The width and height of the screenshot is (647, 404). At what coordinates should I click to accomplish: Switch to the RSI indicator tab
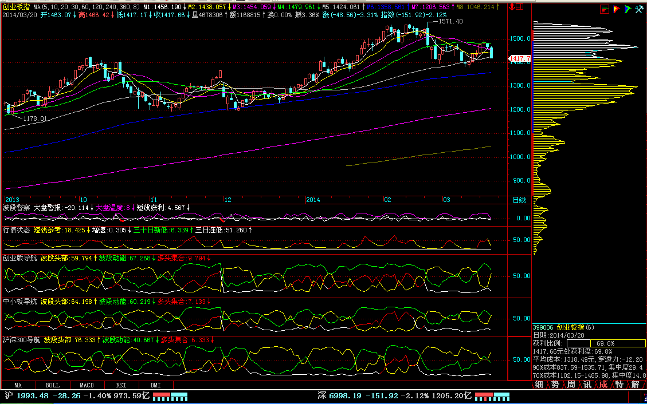[121, 386]
